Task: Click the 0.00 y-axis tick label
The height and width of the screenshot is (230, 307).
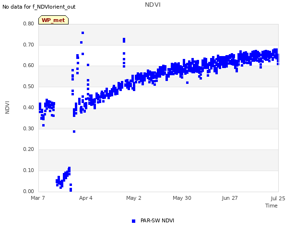Action: (29, 191)
